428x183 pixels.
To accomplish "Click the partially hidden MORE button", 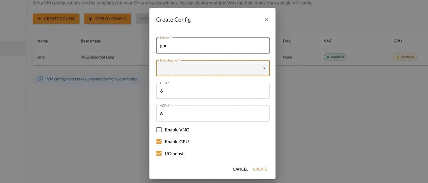I will (x=144, y=19).
